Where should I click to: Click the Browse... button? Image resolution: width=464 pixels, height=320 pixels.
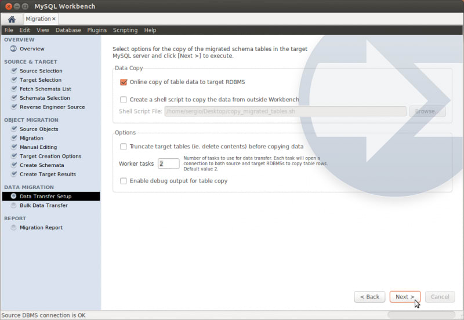[427, 111]
